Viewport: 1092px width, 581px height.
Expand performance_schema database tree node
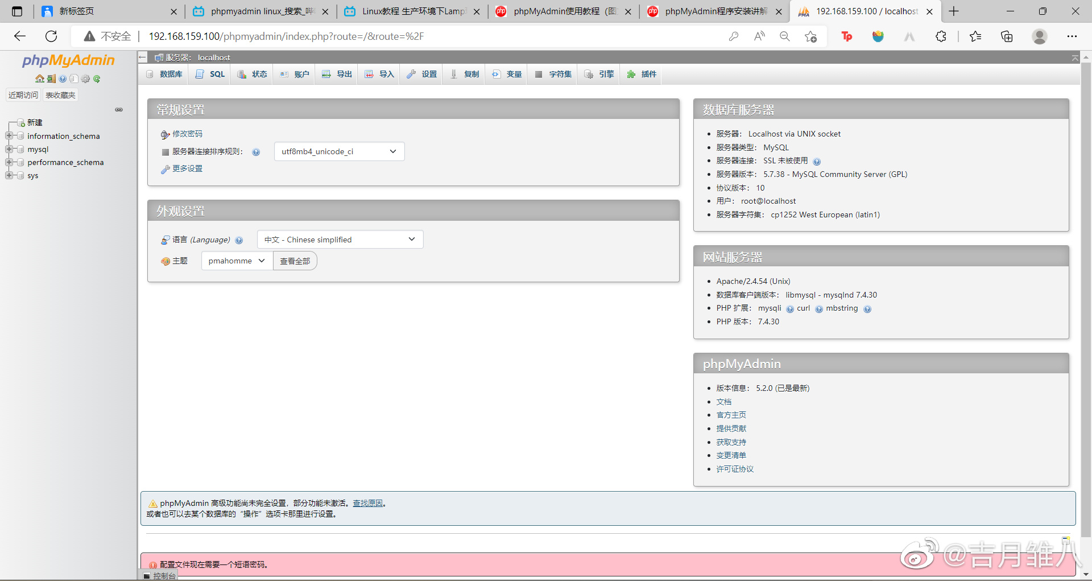pyautogui.click(x=9, y=162)
